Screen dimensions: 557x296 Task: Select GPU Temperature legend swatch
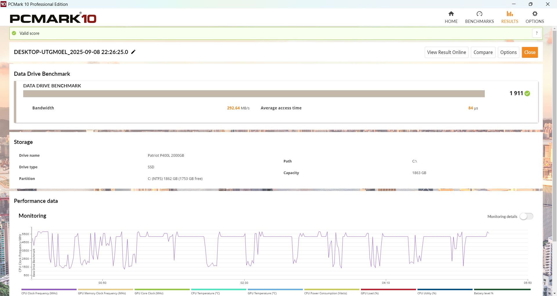click(275, 290)
